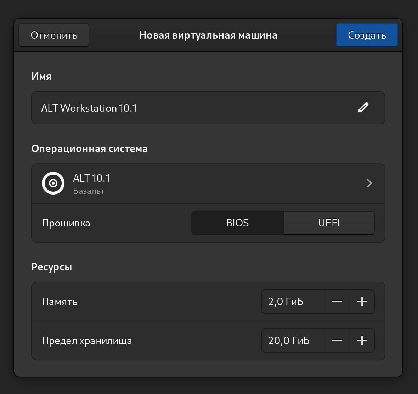The width and height of the screenshot is (418, 394).
Task: Click the Отменить button
Action: click(54, 35)
